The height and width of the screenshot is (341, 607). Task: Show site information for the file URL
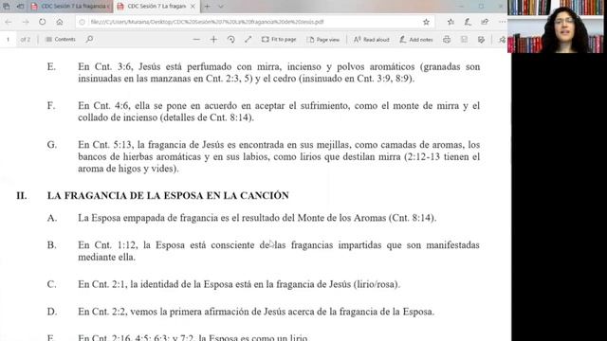(x=83, y=22)
